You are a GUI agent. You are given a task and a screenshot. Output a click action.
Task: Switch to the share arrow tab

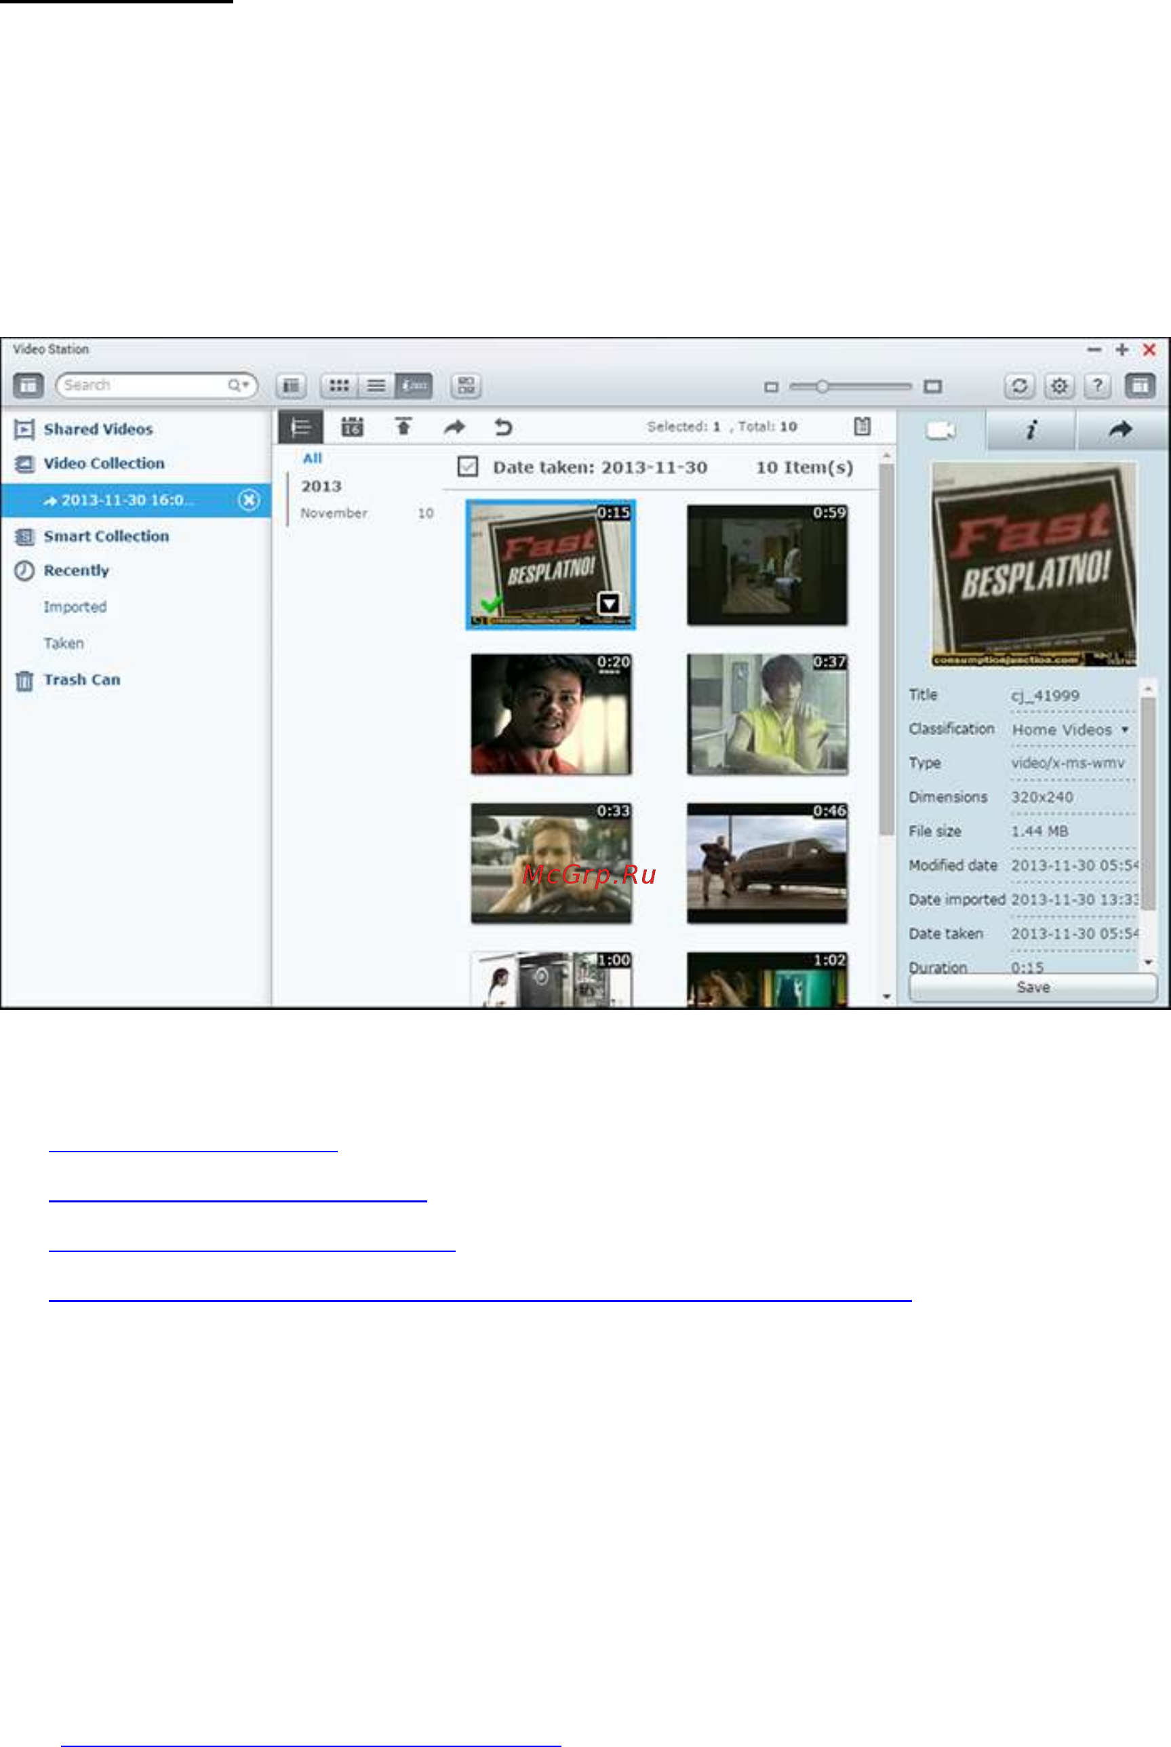pos(1120,429)
